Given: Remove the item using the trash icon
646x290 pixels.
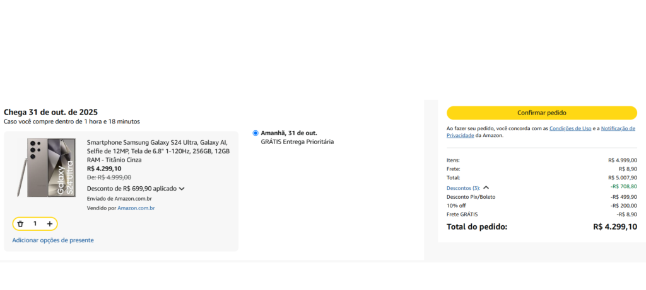Looking at the screenshot, I should pyautogui.click(x=20, y=224).
